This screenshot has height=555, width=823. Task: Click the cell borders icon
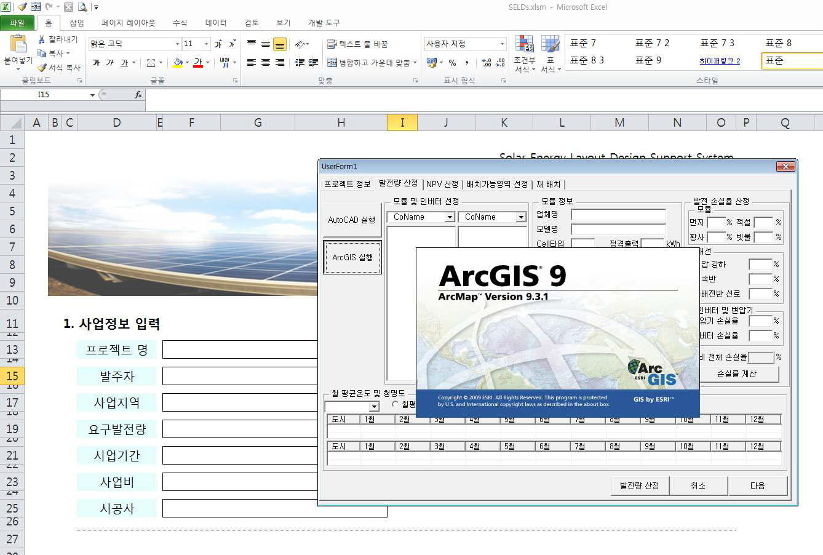(x=151, y=63)
